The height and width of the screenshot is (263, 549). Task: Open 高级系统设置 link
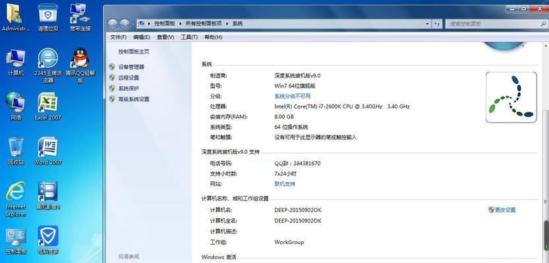(x=134, y=99)
